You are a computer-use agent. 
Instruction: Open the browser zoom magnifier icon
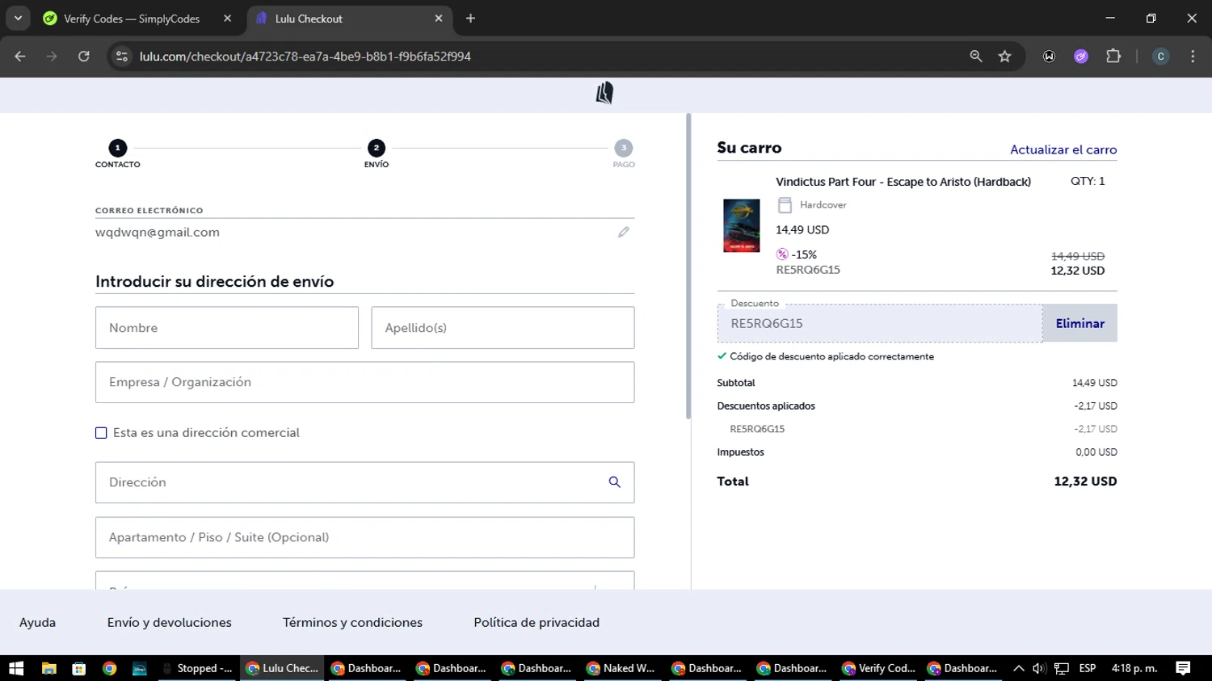pyautogui.click(x=976, y=57)
